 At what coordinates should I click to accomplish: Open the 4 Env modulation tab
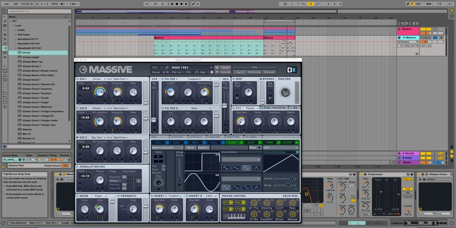coord(214,142)
